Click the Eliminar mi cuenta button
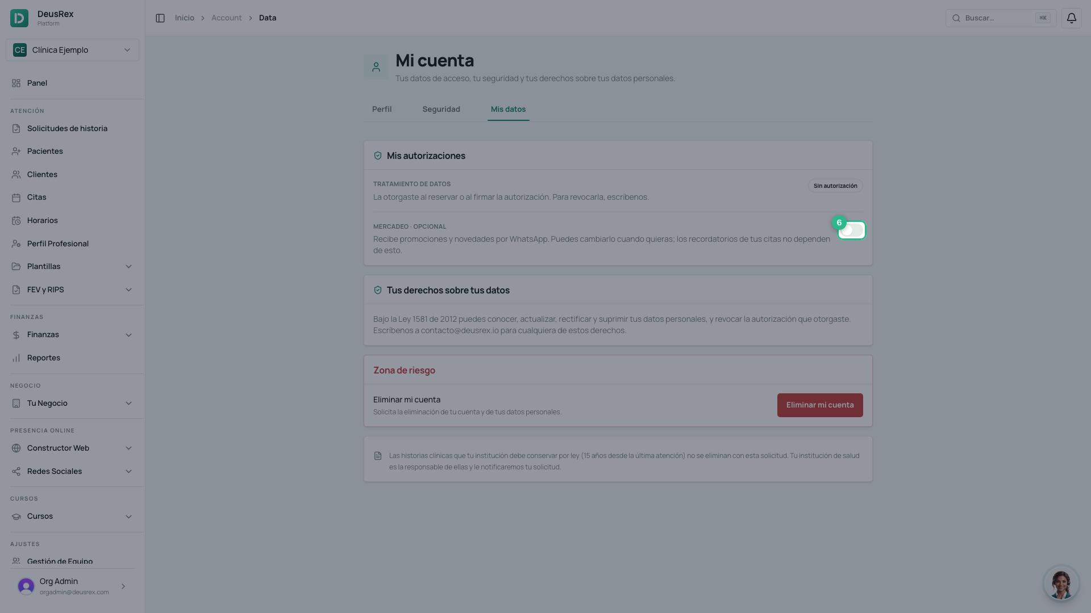Image resolution: width=1091 pixels, height=613 pixels. pos(820,405)
